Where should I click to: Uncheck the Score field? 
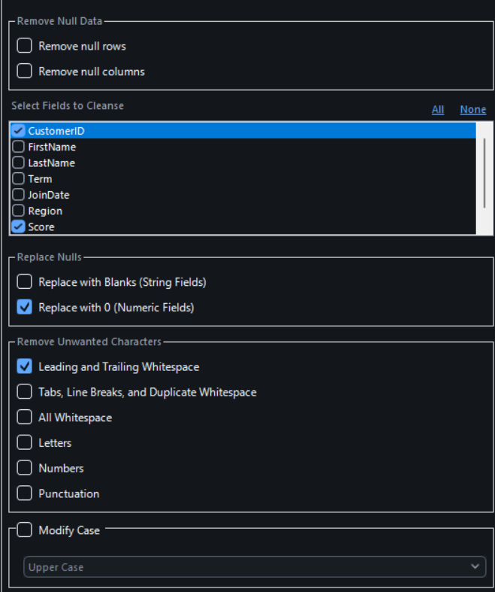click(19, 226)
